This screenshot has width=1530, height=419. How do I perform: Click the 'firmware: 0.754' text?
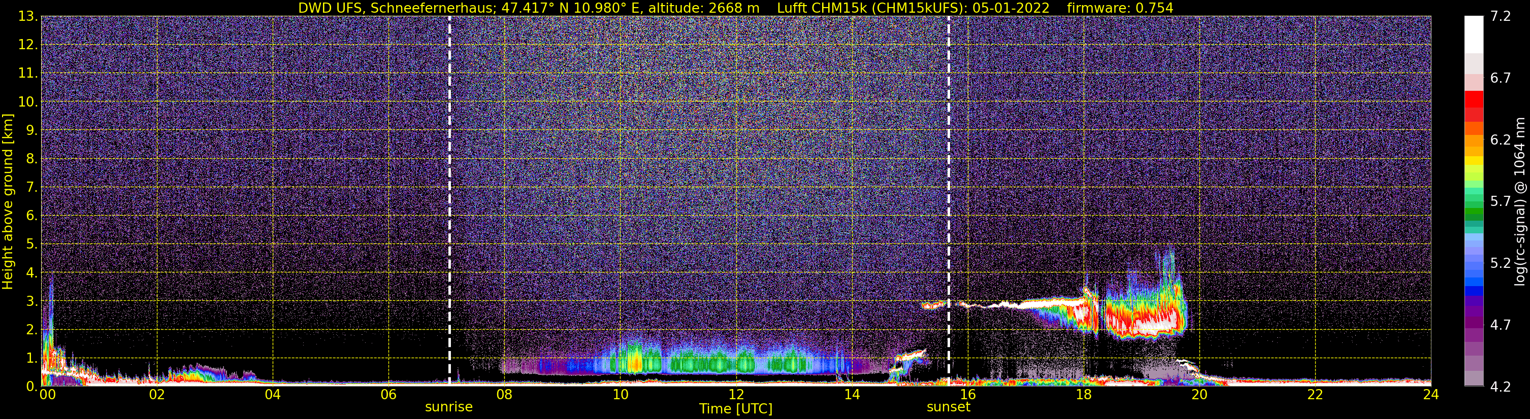1120,8
